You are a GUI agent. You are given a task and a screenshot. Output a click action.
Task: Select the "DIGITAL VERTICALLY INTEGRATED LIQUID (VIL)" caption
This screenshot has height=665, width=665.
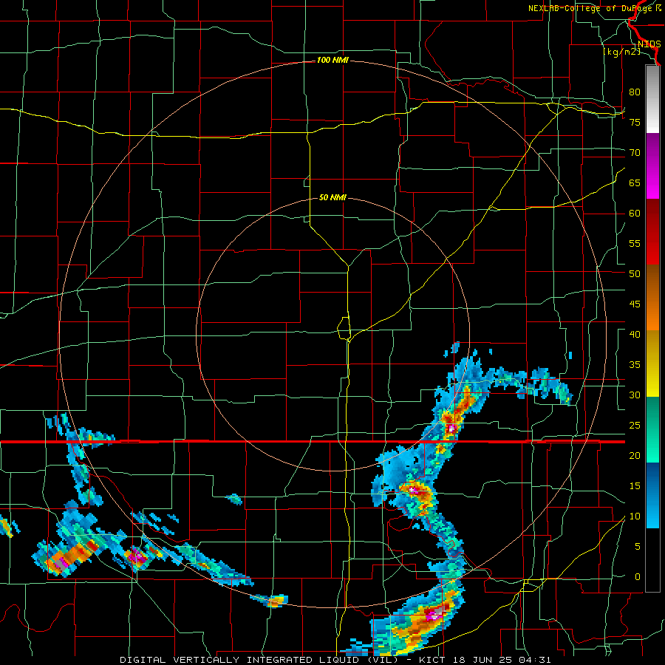[x=259, y=660]
